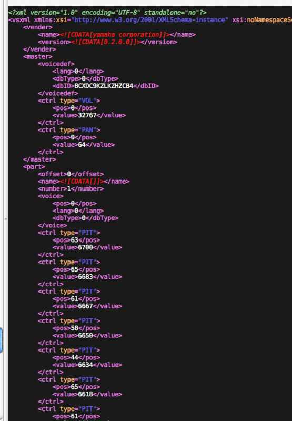Click the dbType line inside the voicedef block
Screen dimensions: 292x421
pyautogui.click(x=85, y=78)
